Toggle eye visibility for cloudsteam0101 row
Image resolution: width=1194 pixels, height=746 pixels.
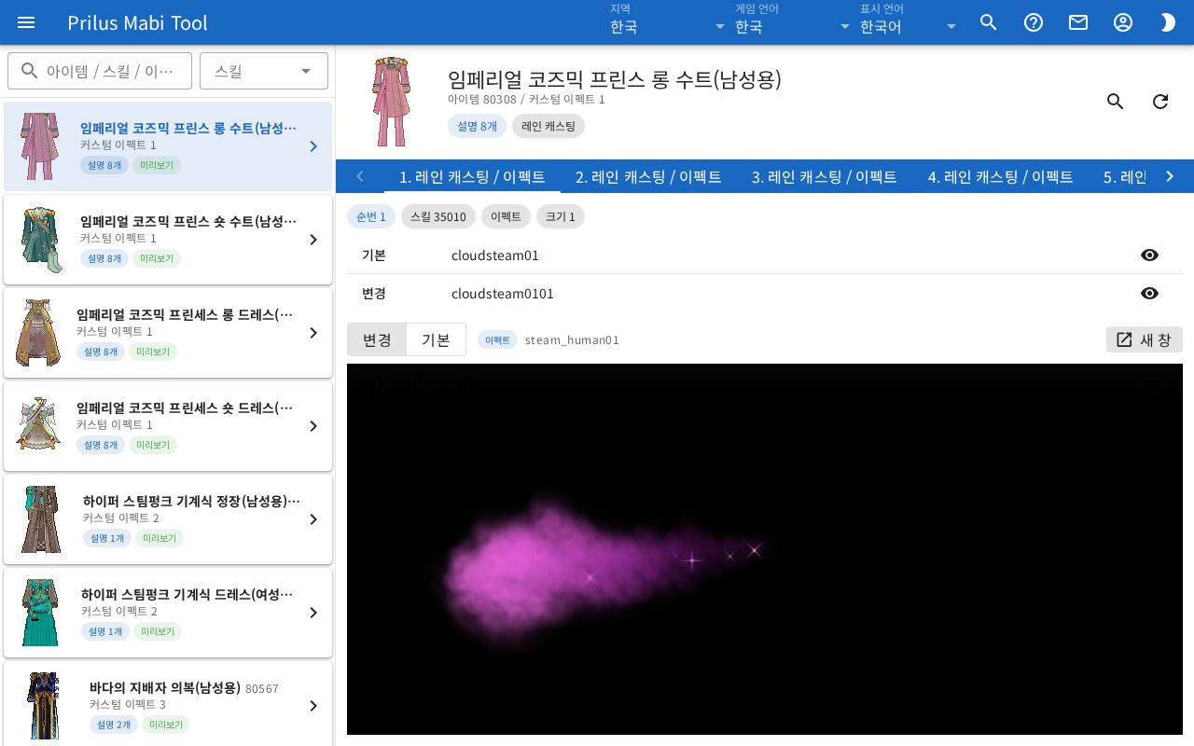[1149, 294]
